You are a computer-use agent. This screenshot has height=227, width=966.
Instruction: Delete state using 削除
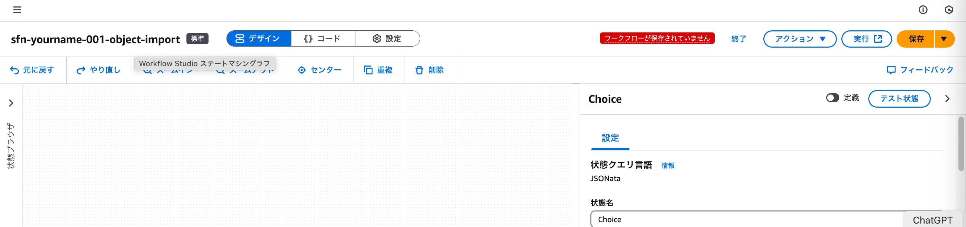tap(430, 70)
